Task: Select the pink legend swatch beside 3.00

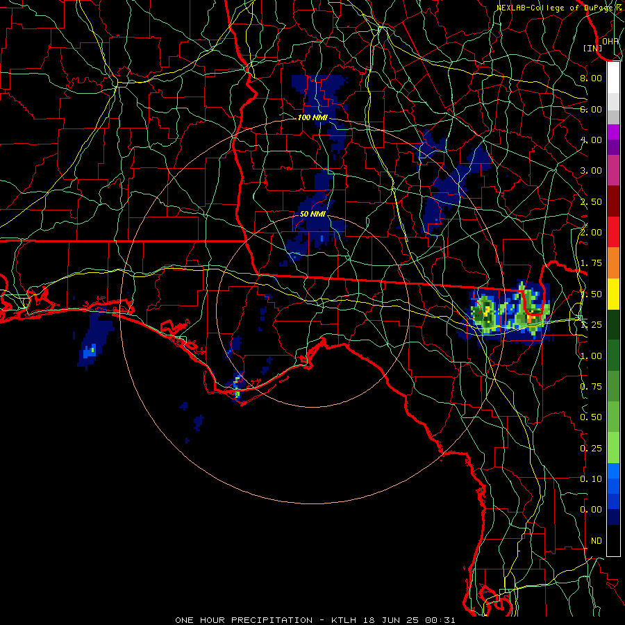Action: pyautogui.click(x=613, y=171)
